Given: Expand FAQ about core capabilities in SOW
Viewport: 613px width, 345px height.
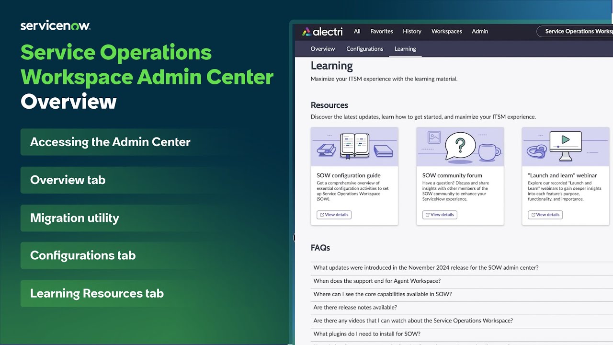Looking at the screenshot, I should click(462, 294).
